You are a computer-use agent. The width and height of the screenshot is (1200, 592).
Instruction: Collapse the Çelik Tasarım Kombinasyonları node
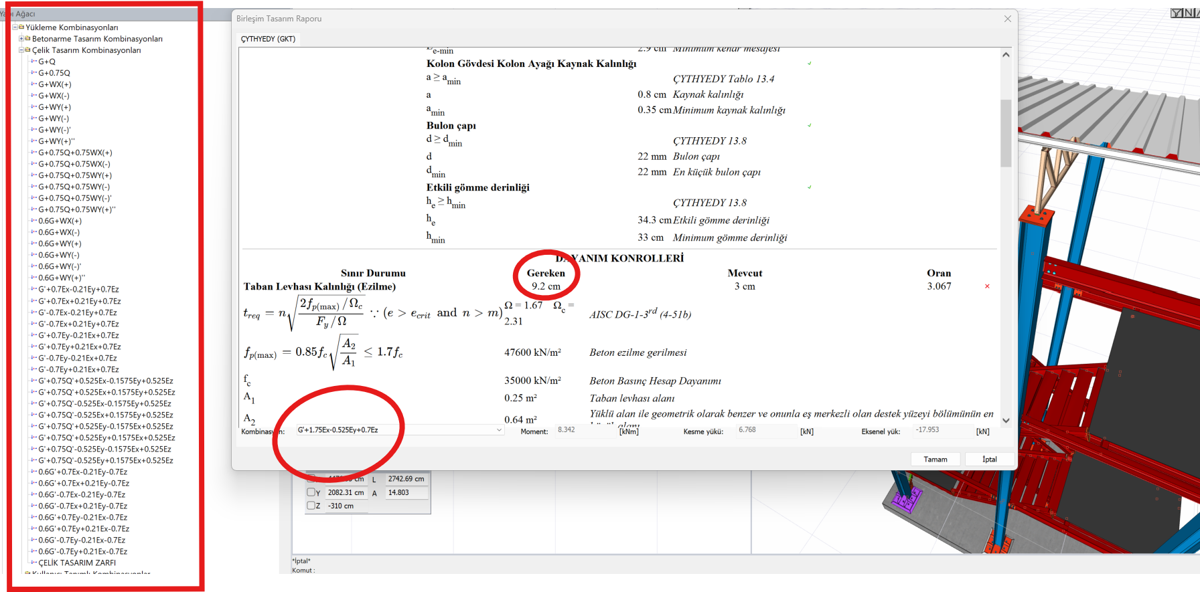(x=21, y=50)
